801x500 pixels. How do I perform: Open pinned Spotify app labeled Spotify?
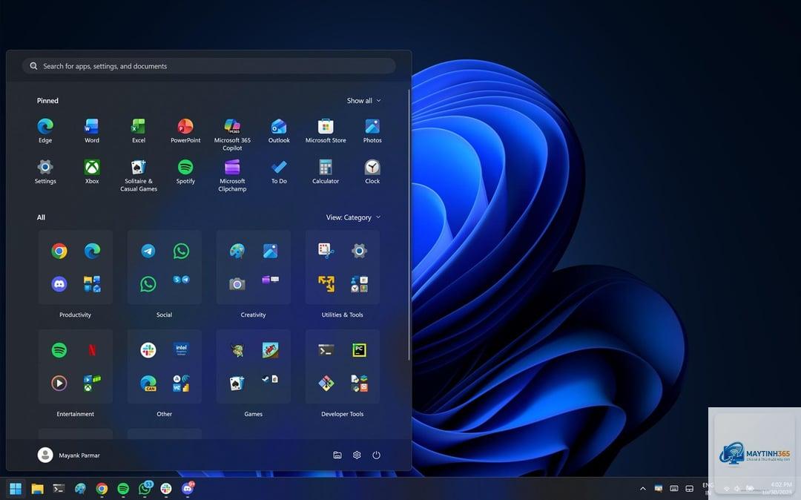(x=185, y=171)
